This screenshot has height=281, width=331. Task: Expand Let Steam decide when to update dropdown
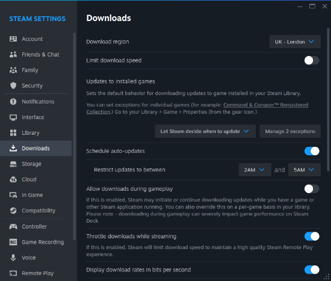(x=205, y=131)
